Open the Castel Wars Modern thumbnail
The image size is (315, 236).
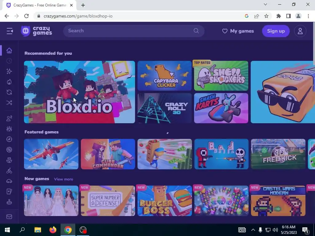point(278,201)
